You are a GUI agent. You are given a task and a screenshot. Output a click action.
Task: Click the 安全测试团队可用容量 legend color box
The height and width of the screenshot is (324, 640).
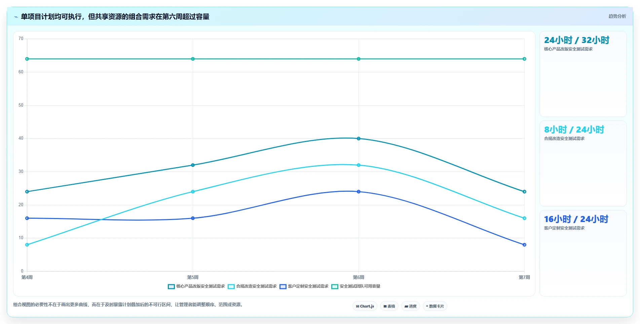[335, 287]
